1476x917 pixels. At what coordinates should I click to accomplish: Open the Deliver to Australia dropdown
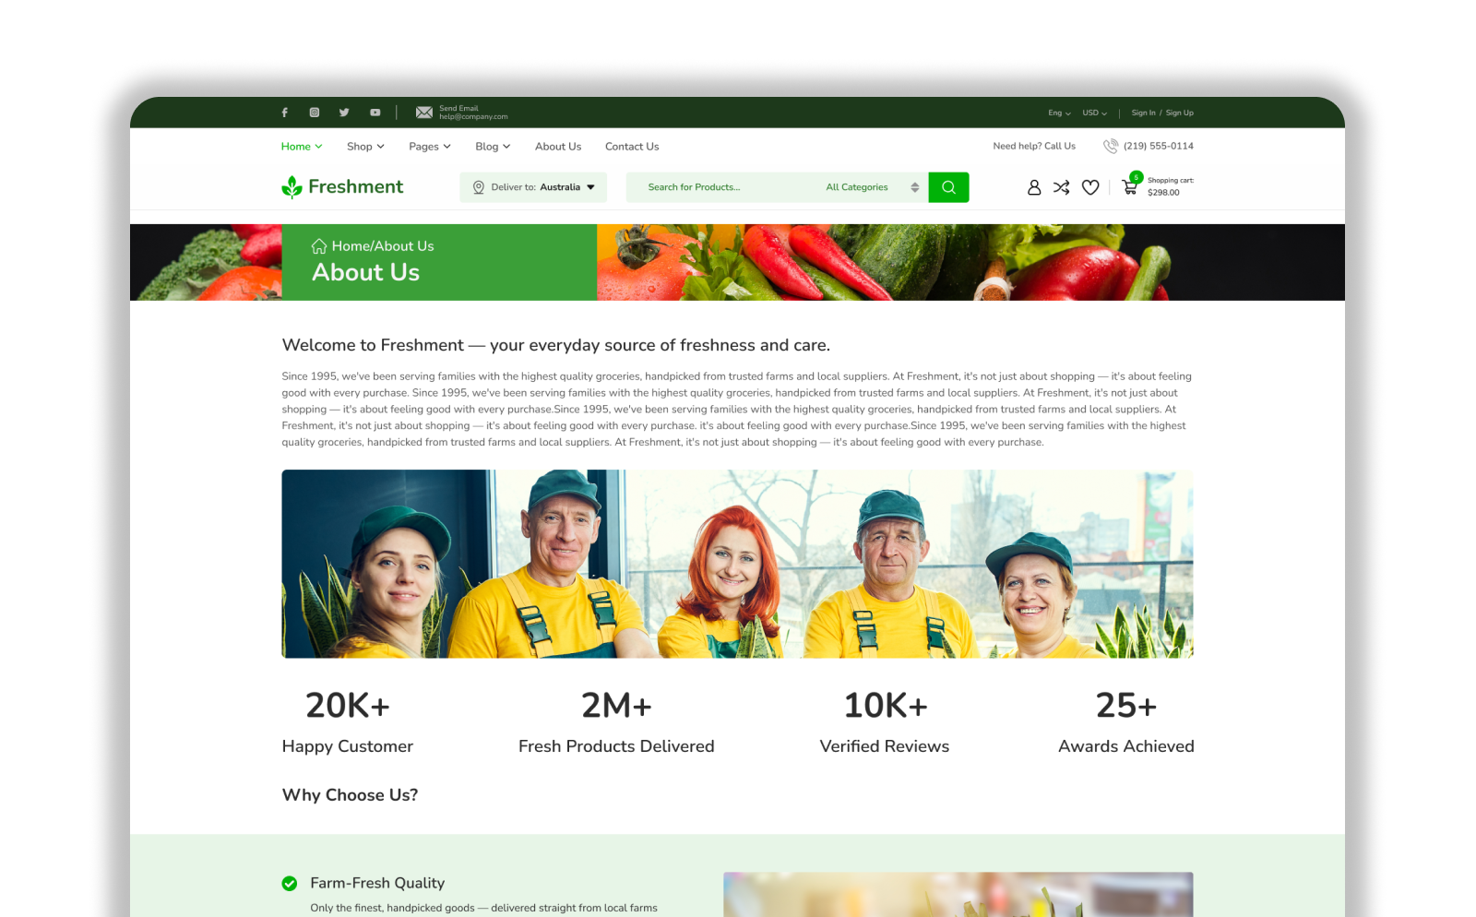(x=533, y=187)
